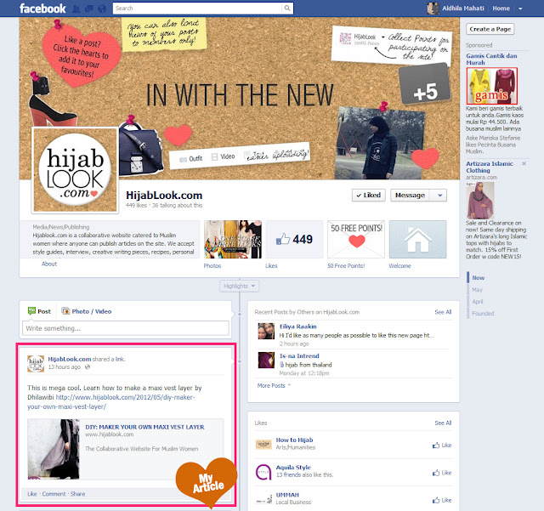
Task: Share the shared link post
Action: click(x=77, y=494)
